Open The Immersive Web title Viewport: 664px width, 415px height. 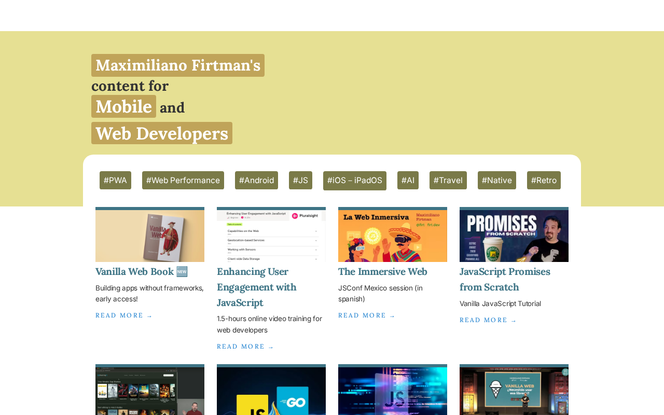pyautogui.click(x=383, y=272)
